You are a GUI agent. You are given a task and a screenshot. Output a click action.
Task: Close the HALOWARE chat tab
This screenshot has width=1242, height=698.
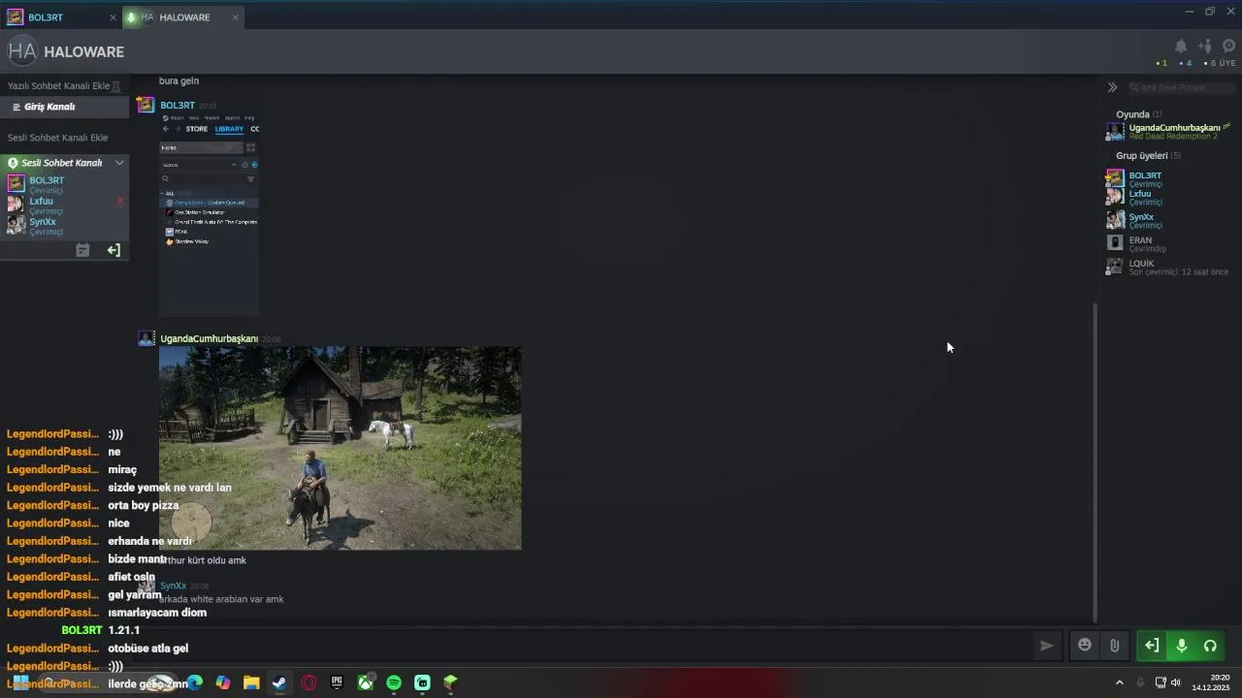point(236,17)
